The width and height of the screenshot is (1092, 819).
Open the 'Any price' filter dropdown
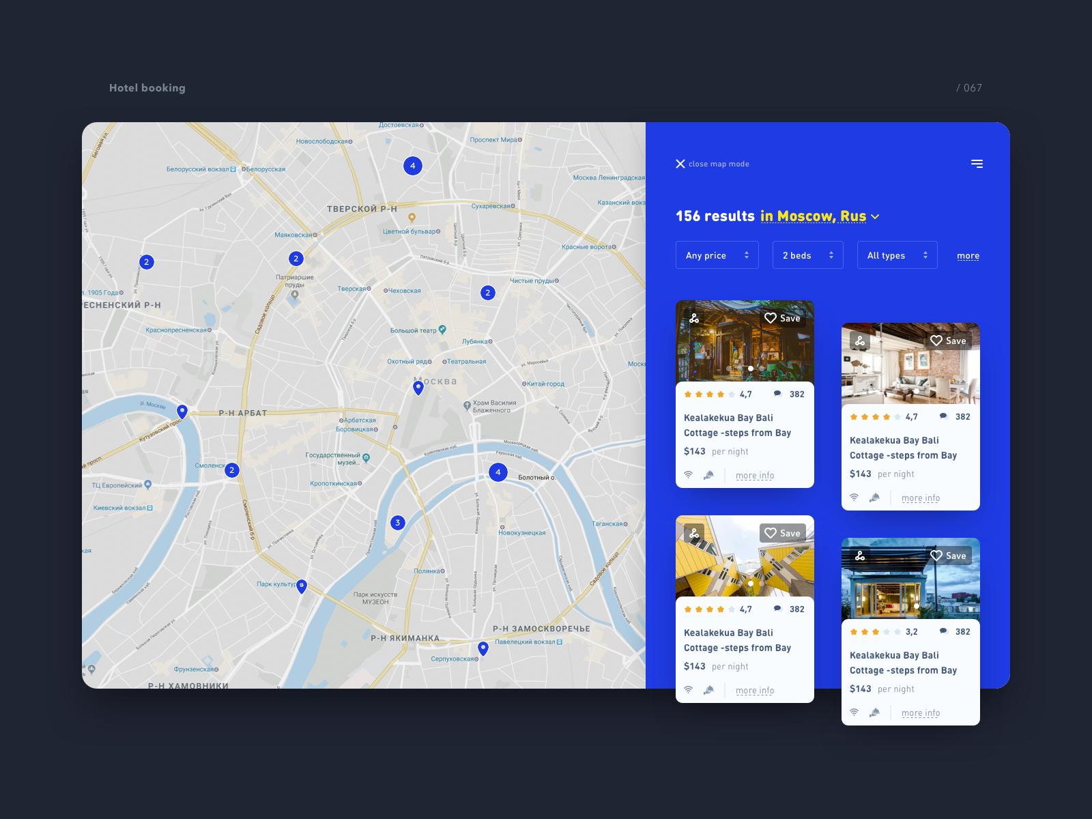(x=717, y=255)
